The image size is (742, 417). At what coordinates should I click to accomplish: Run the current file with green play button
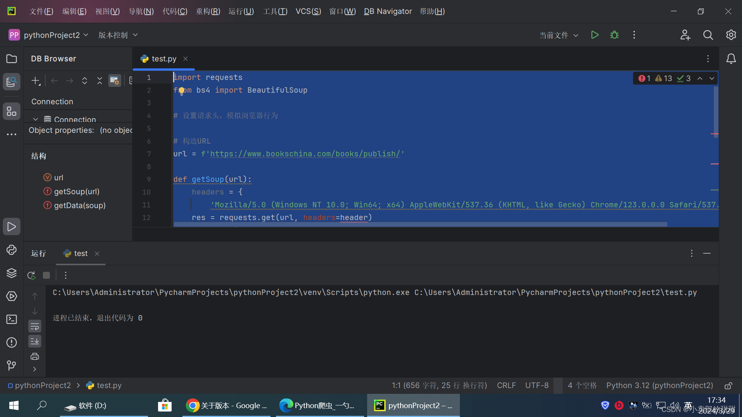595,35
